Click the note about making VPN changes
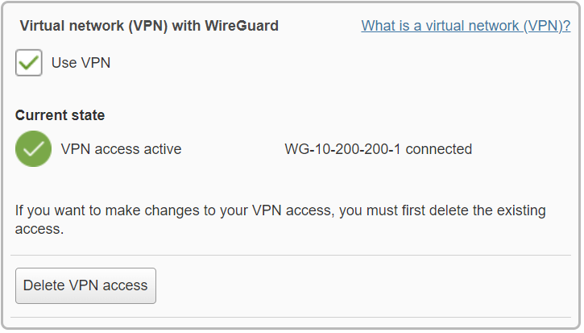This screenshot has width=584, height=333. [280, 219]
